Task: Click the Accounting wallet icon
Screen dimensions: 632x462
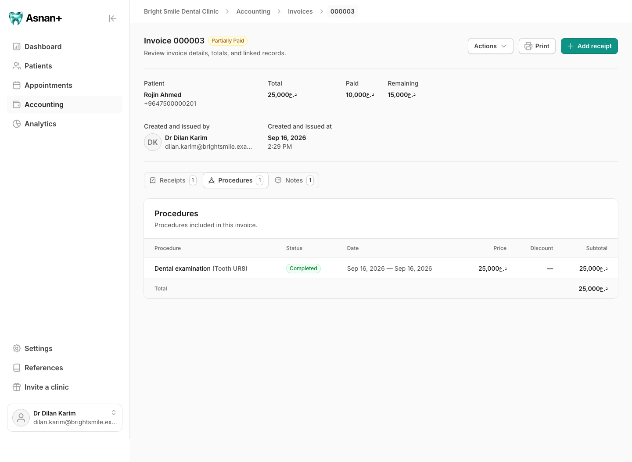Action: point(17,104)
